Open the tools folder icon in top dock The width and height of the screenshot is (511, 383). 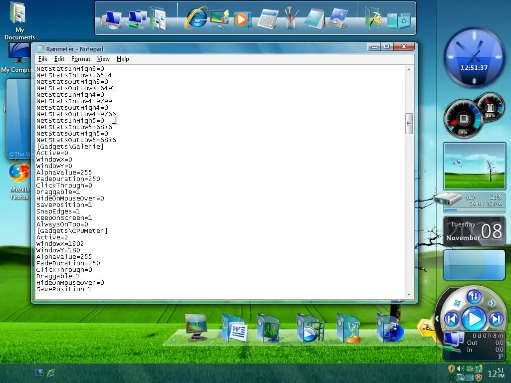(373, 18)
